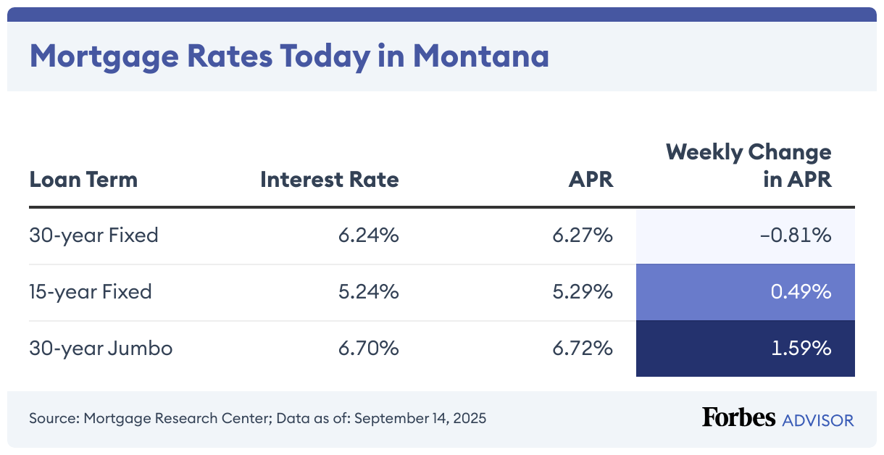
Task: Select the Interest Rate column header
Action: (329, 179)
